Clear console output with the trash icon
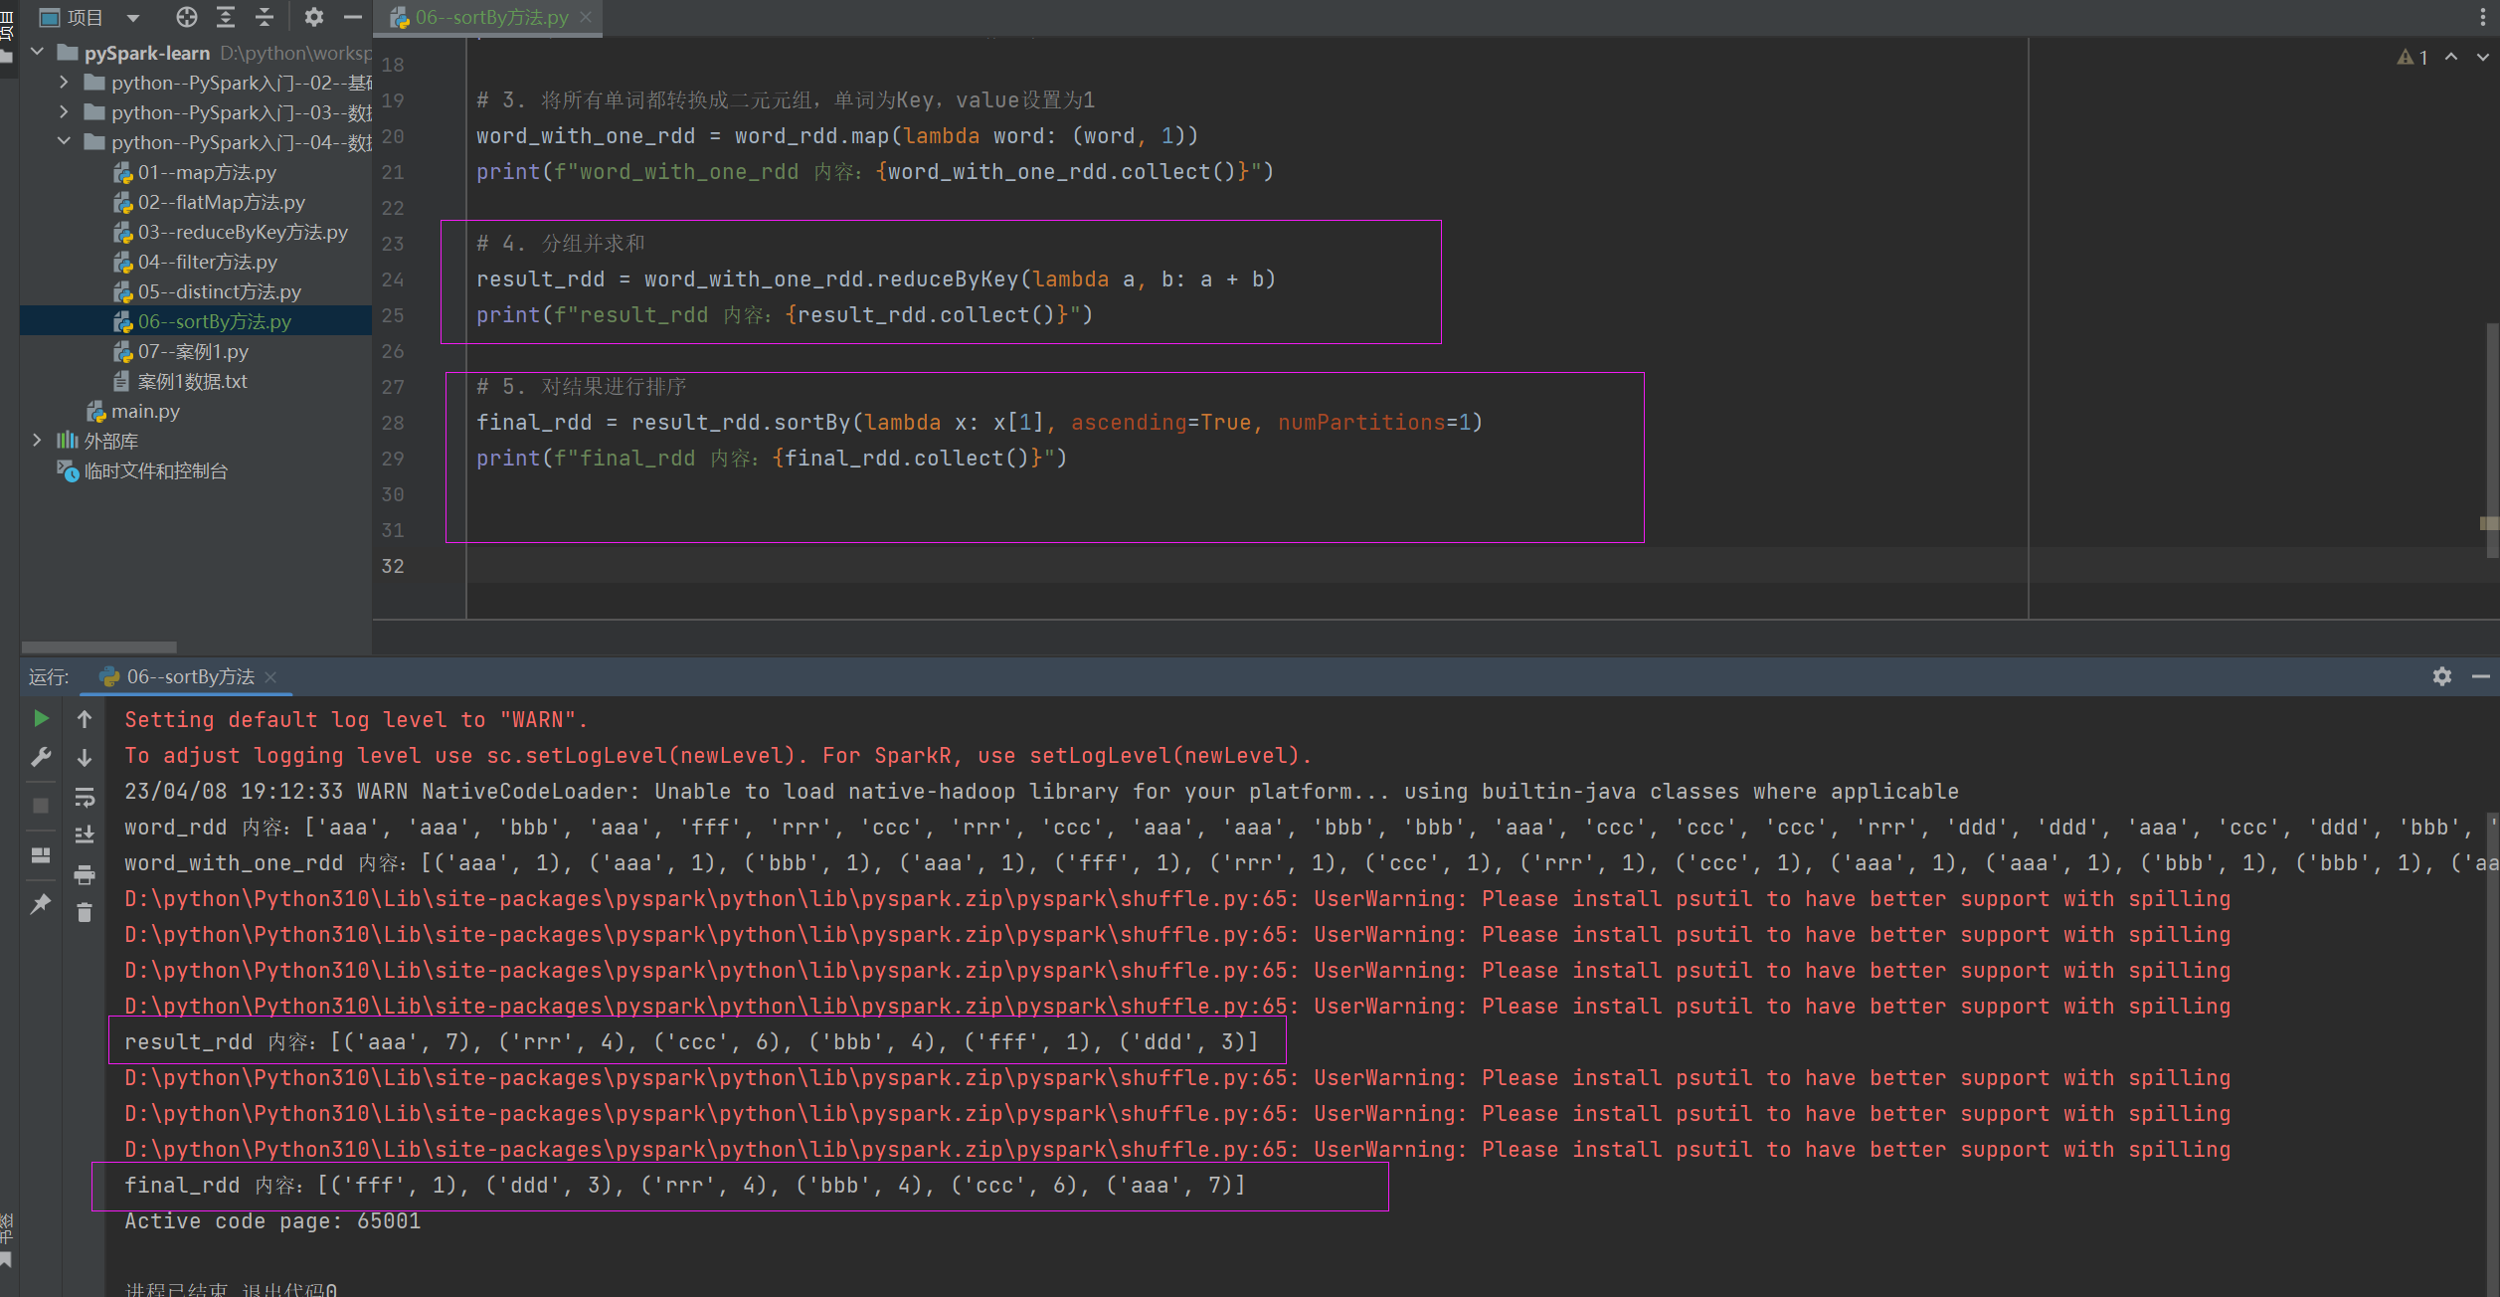2500x1297 pixels. (85, 912)
